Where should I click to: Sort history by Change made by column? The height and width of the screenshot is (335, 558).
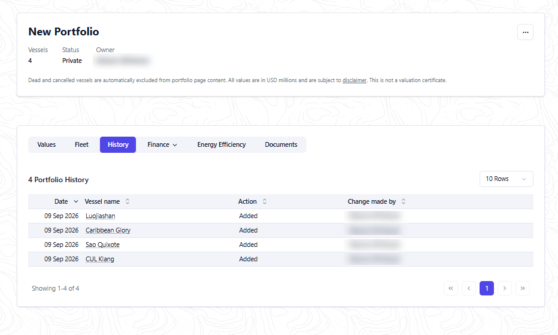[403, 201]
